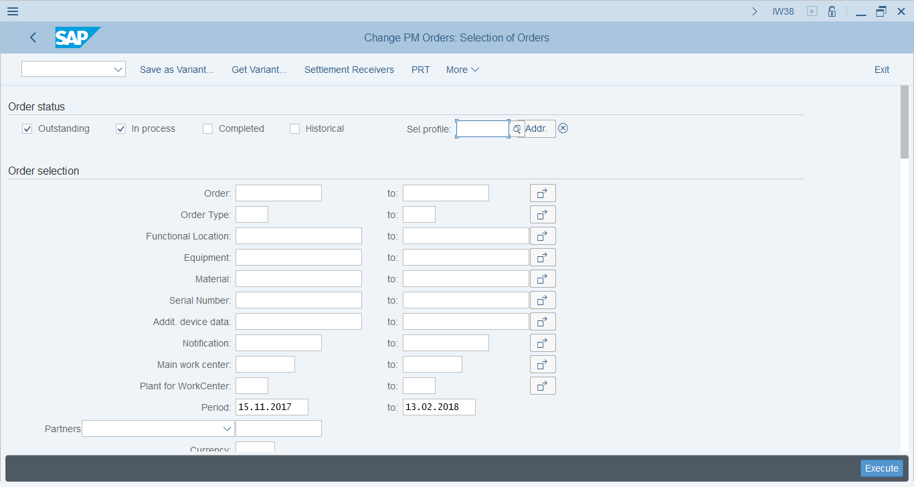Open the More menu

coord(462,70)
